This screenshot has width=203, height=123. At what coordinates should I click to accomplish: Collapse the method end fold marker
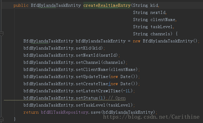point(2,119)
